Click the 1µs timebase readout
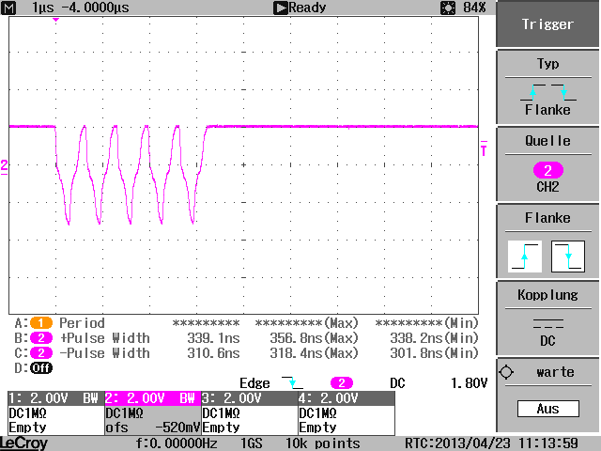Screen dimensions: 601x451 tap(43, 8)
